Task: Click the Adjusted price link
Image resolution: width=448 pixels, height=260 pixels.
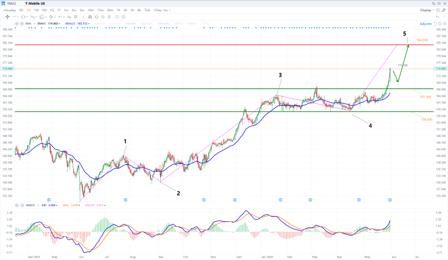Action: click(x=425, y=24)
